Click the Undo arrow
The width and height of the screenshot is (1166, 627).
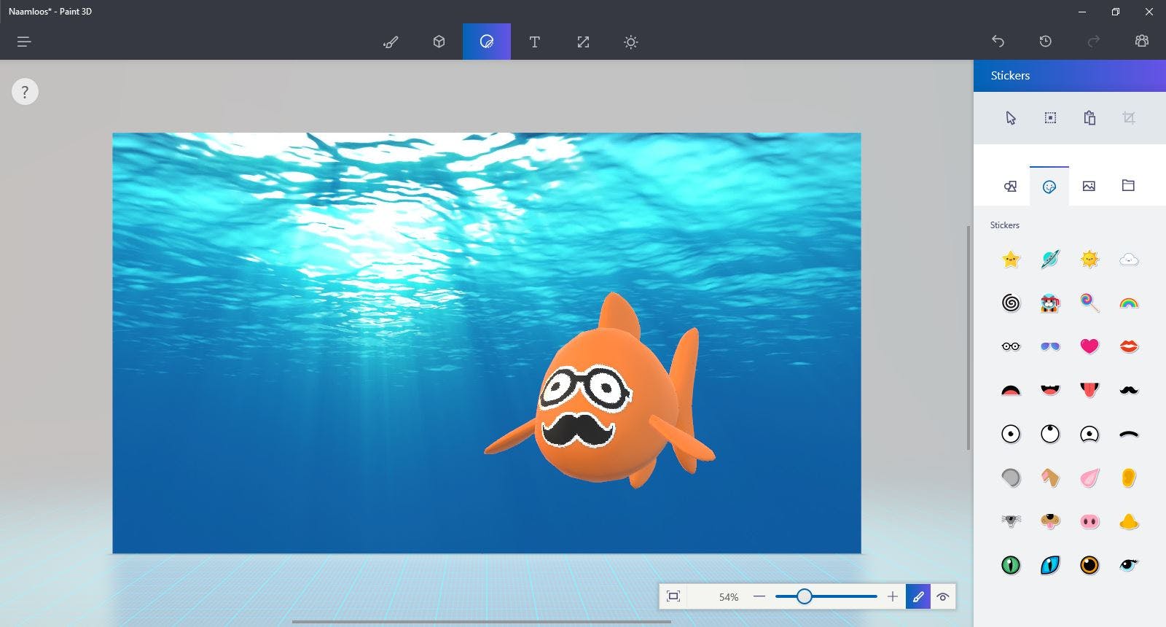[998, 42]
